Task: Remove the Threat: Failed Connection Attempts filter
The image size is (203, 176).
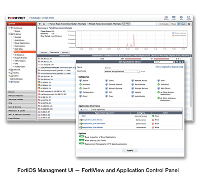Action: click(88, 24)
